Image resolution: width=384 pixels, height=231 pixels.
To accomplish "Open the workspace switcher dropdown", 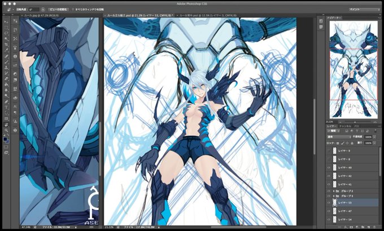I will (x=365, y=9).
